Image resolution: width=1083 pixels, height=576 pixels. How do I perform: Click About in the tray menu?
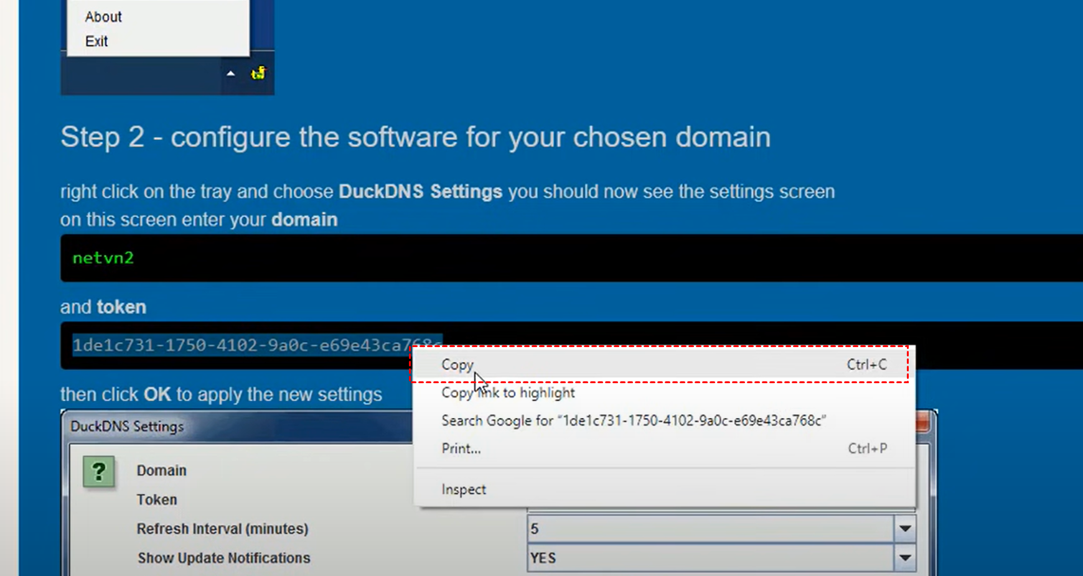point(103,17)
